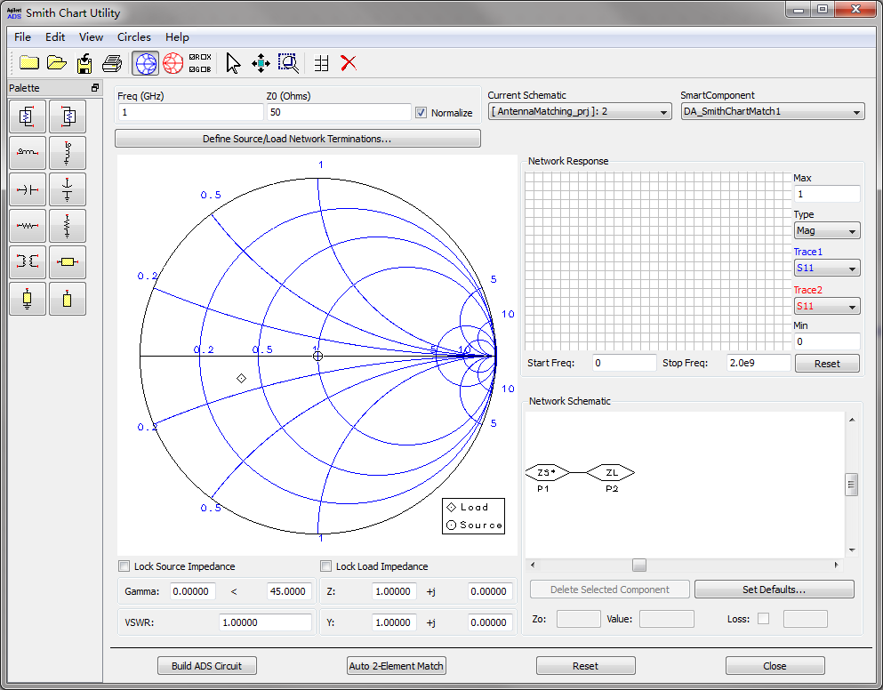Open the Edit menu
883x690 pixels.
55,37
